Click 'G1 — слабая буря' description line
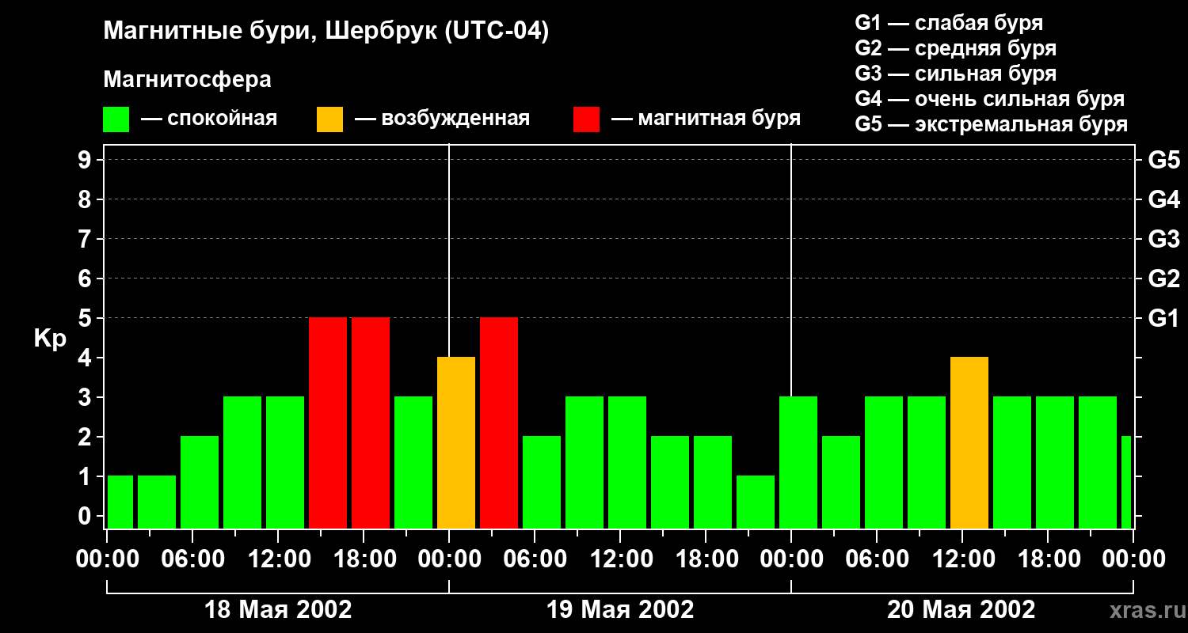Image resolution: width=1188 pixels, height=633 pixels. 950,23
